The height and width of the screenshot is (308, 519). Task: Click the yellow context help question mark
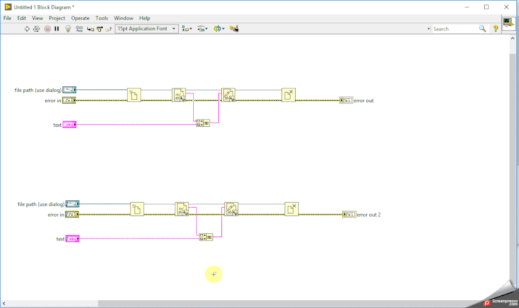point(496,29)
